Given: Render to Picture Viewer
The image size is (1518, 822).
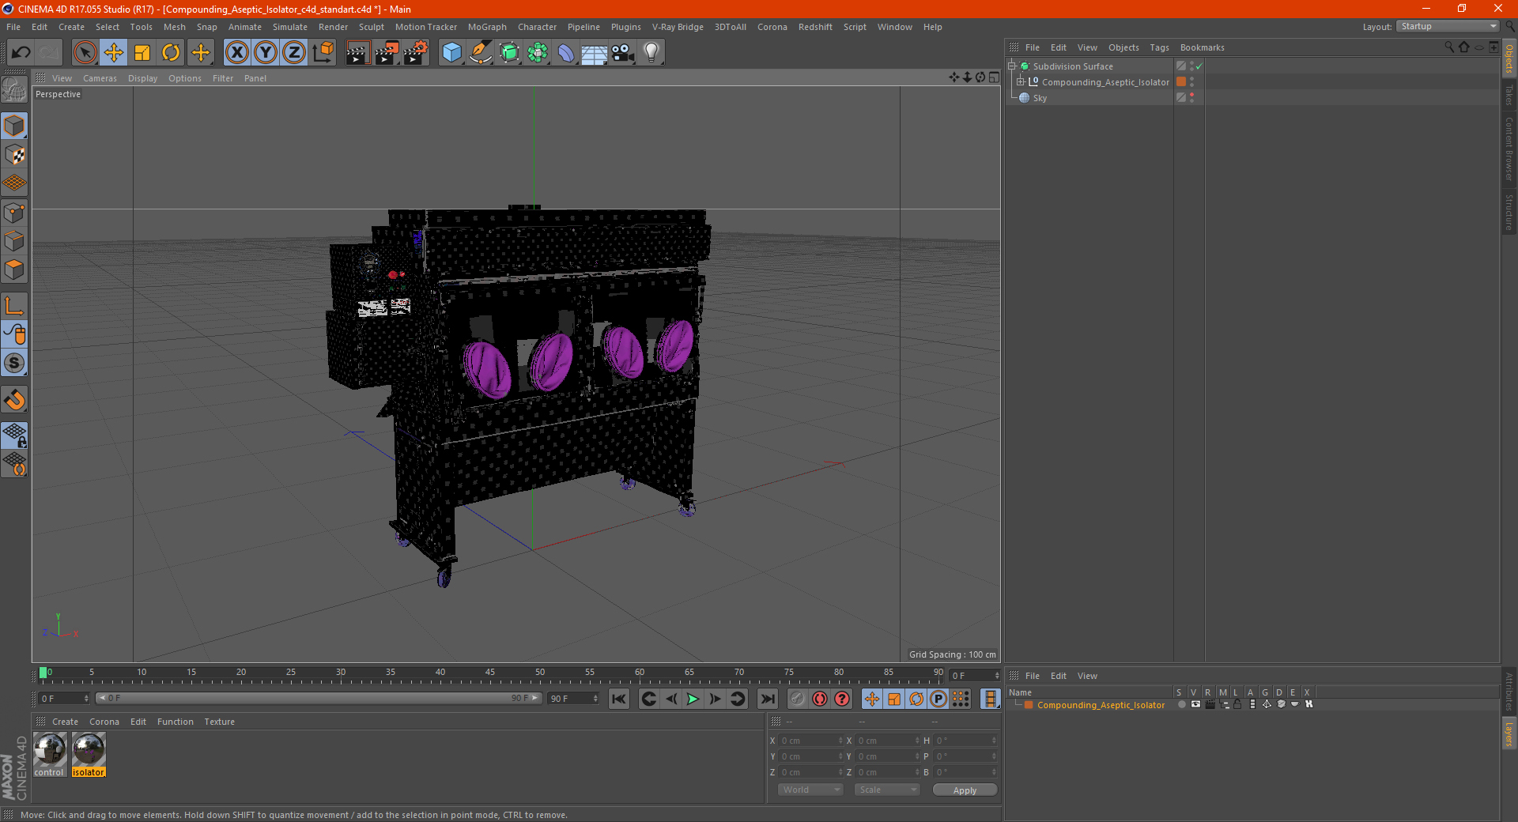Looking at the screenshot, I should click(387, 53).
